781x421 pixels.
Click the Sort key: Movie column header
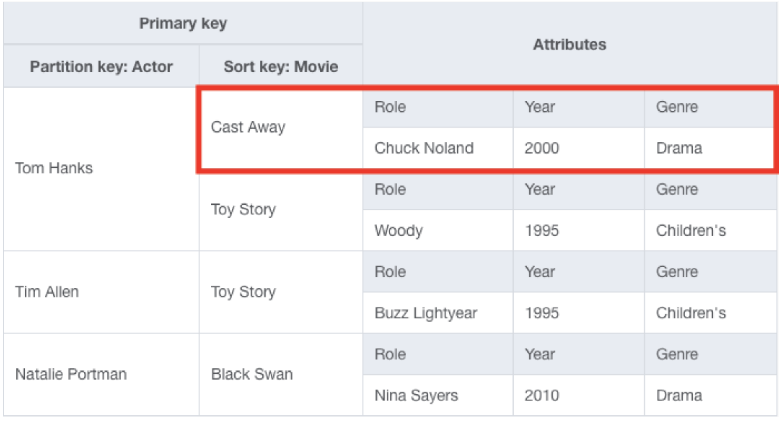(x=281, y=66)
